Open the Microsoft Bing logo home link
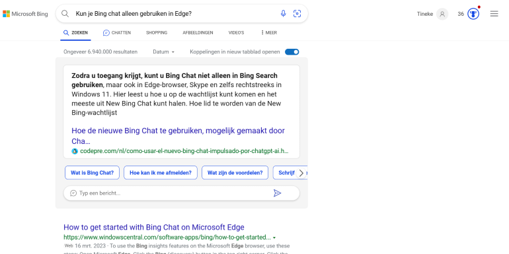The height and width of the screenshot is (254, 509). pyautogui.click(x=25, y=14)
